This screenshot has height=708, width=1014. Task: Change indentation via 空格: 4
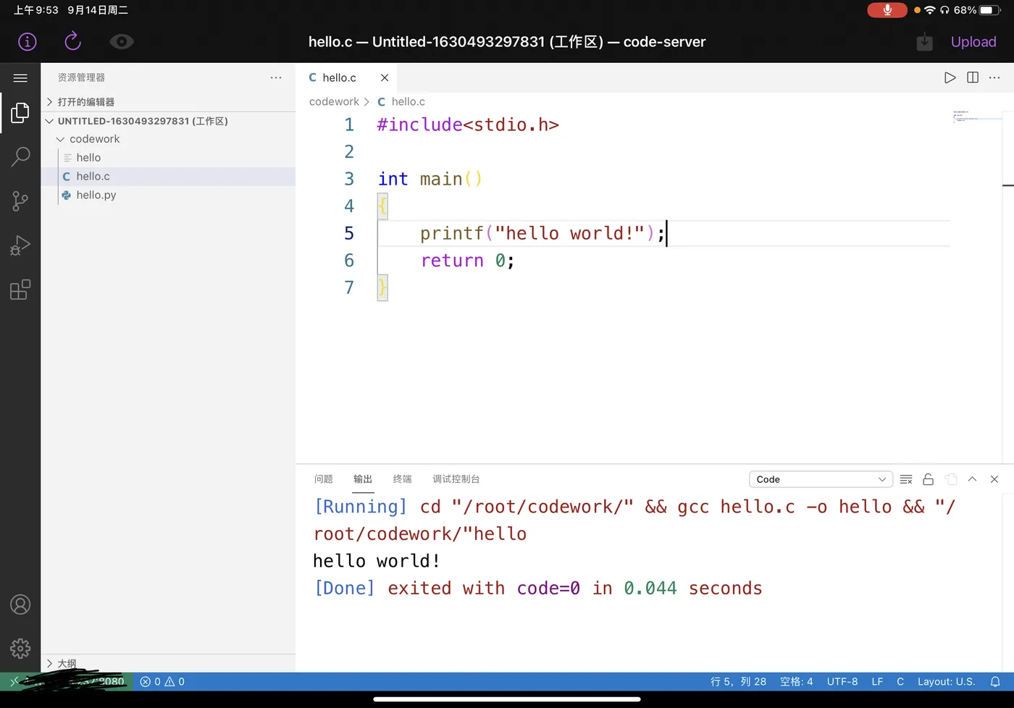point(797,681)
